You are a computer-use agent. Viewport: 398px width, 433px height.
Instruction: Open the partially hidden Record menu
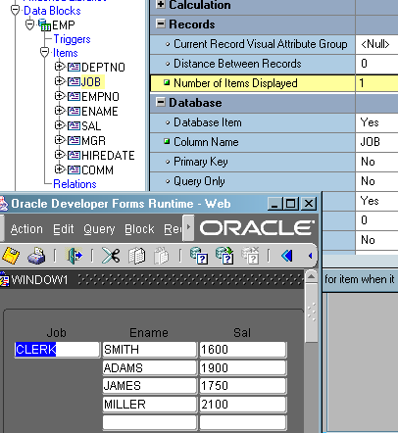tap(173, 229)
